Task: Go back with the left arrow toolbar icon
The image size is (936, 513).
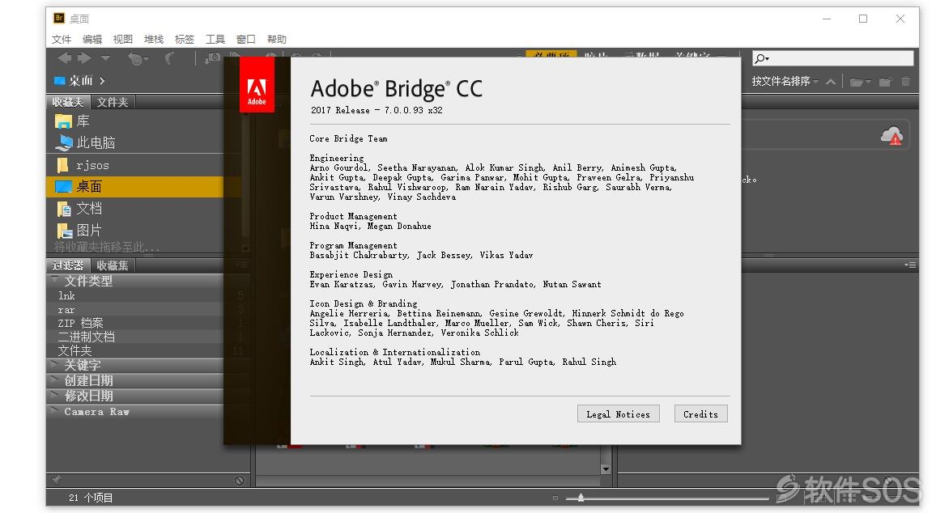Action: tap(65, 58)
